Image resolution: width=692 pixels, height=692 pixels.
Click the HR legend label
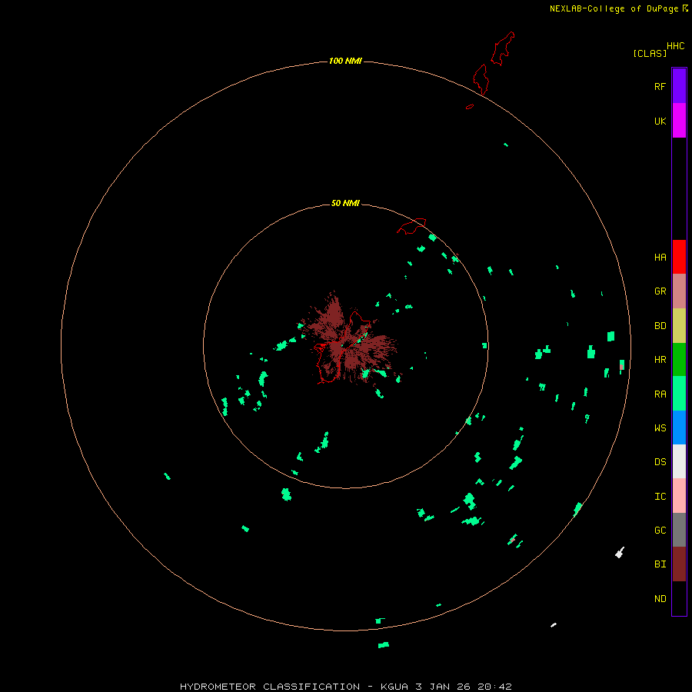tap(660, 360)
